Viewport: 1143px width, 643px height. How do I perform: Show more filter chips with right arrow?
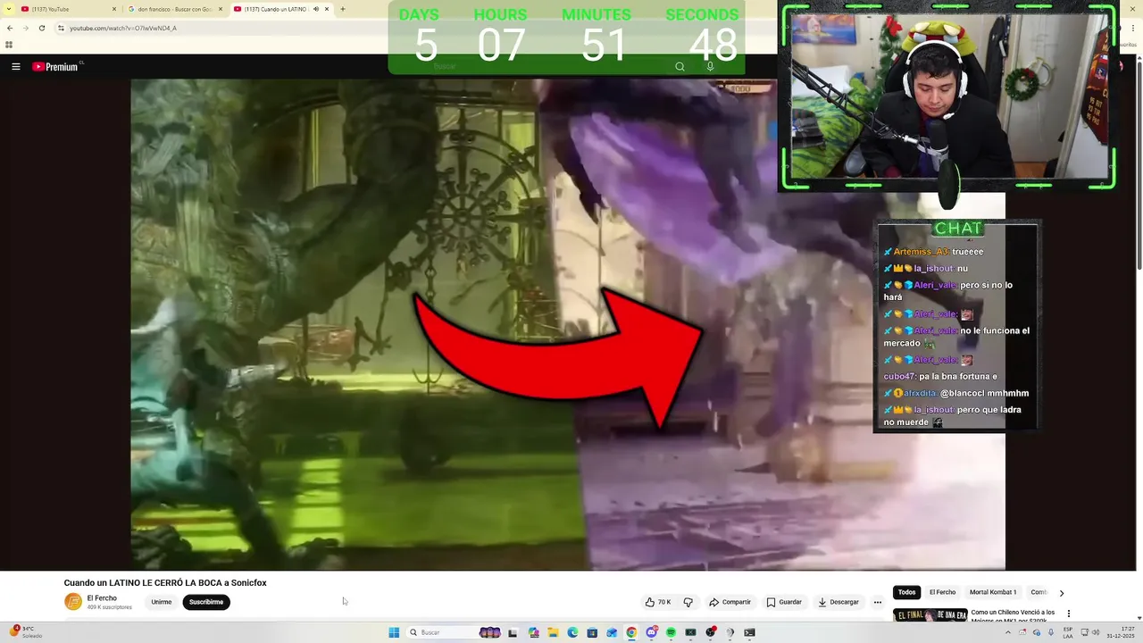pos(1061,592)
